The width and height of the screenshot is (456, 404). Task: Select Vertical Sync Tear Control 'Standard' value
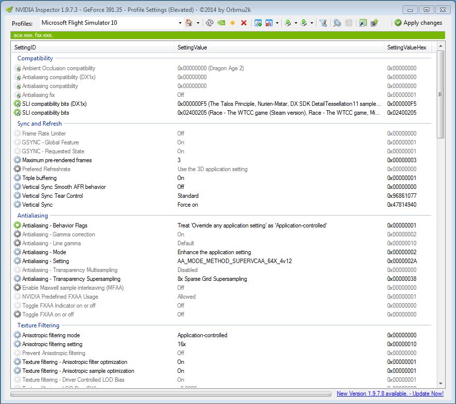point(188,196)
